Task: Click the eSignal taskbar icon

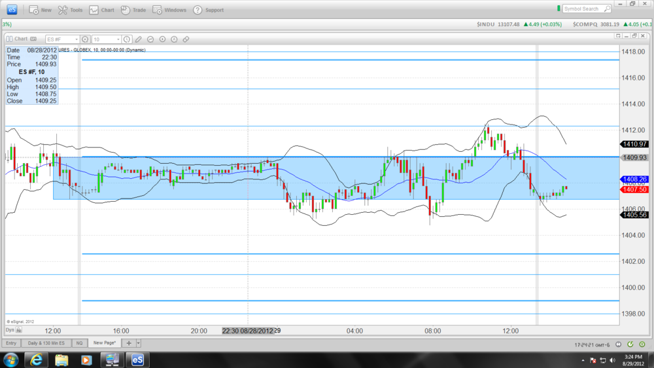Action: [x=137, y=359]
